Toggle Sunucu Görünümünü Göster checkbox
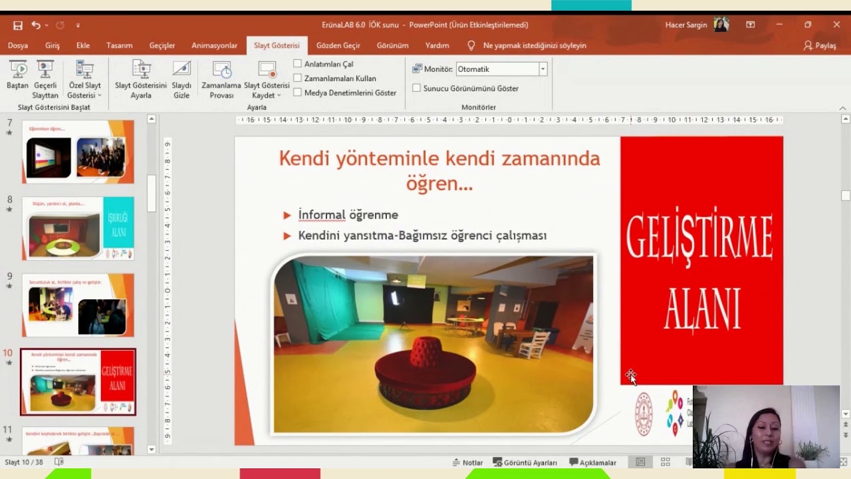The image size is (851, 479). tap(417, 88)
